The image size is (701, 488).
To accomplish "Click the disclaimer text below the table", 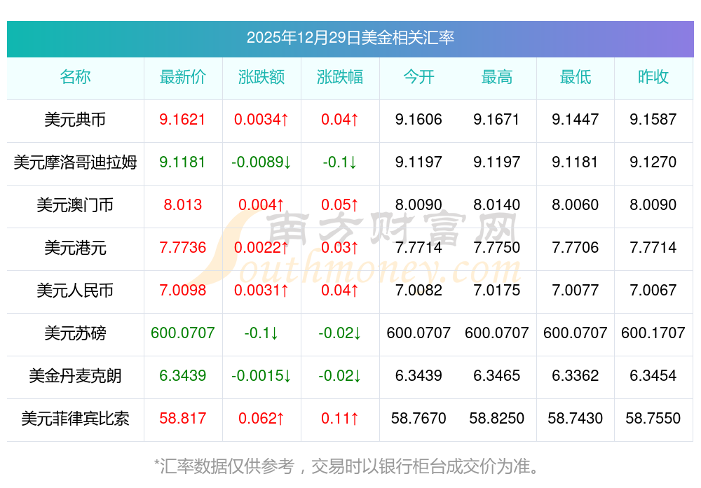I will [346, 466].
